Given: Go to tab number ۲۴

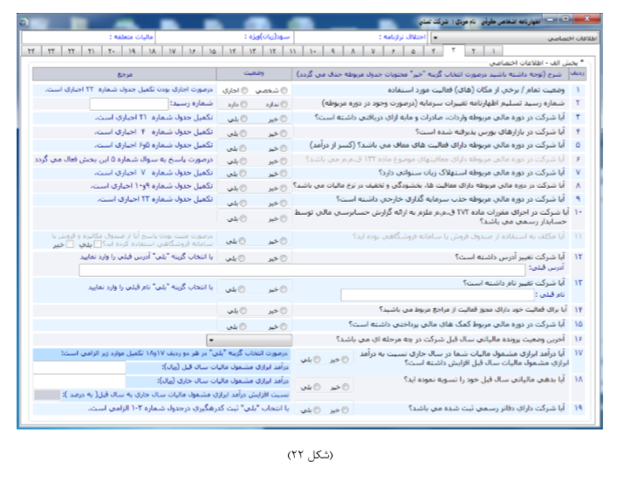Looking at the screenshot, I should [x=31, y=52].
